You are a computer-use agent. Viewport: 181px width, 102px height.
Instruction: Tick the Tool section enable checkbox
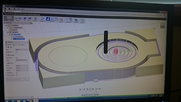pos(8,47)
